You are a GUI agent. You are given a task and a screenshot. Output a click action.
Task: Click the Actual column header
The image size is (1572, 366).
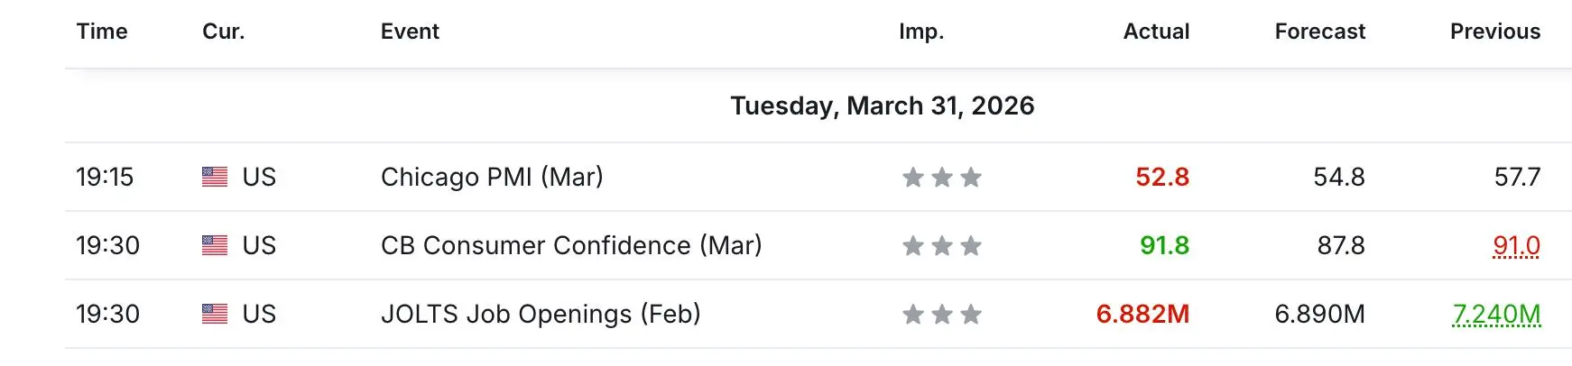point(1156,32)
